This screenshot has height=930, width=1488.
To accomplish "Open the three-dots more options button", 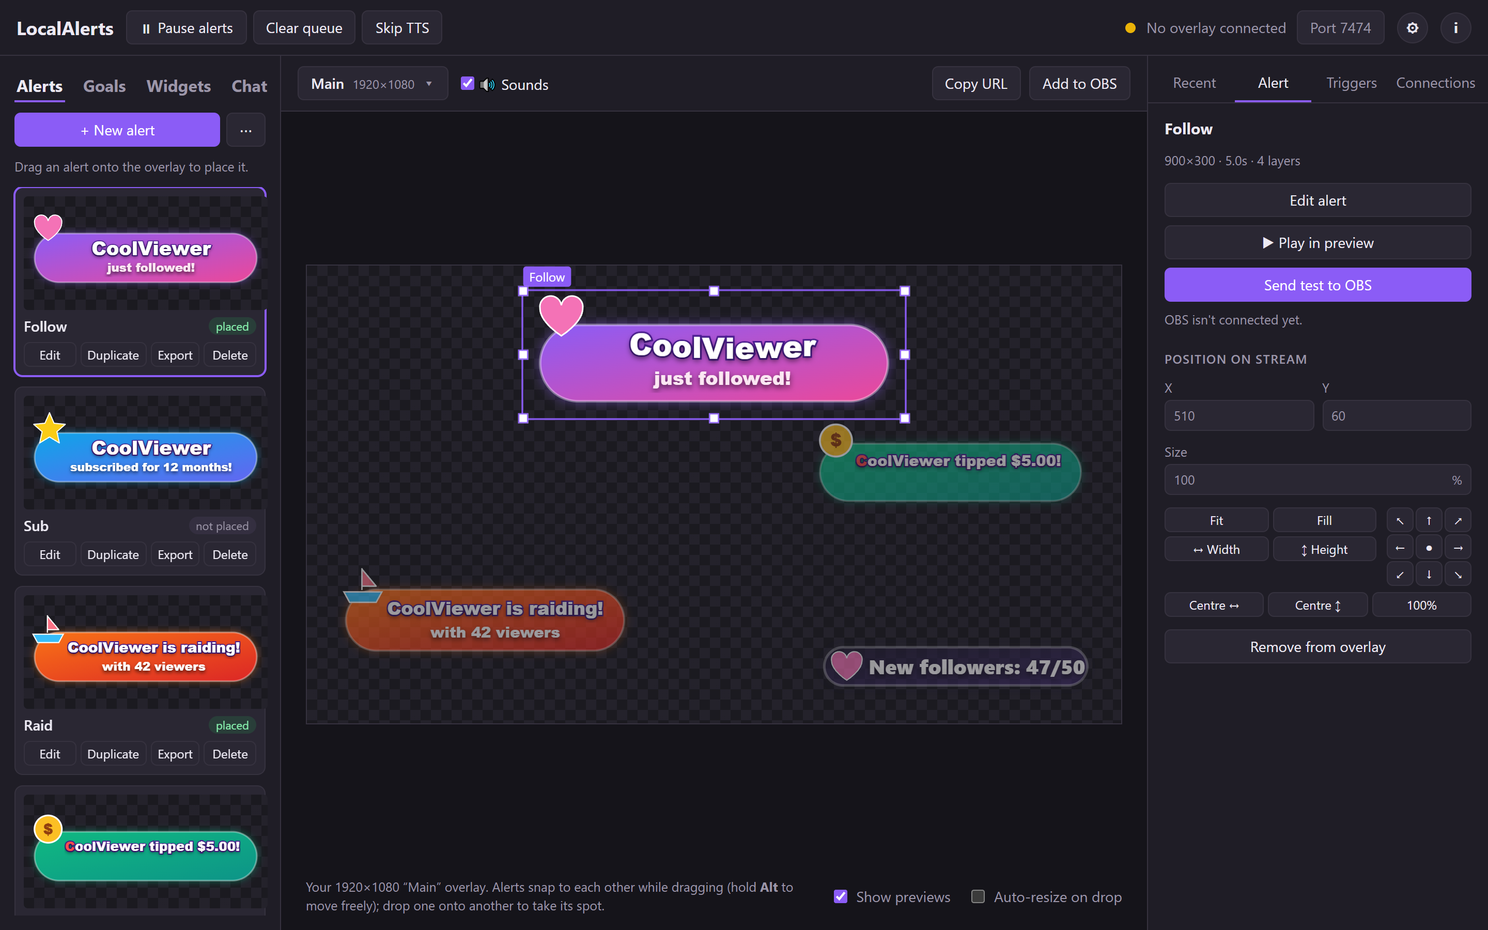I will pyautogui.click(x=245, y=130).
